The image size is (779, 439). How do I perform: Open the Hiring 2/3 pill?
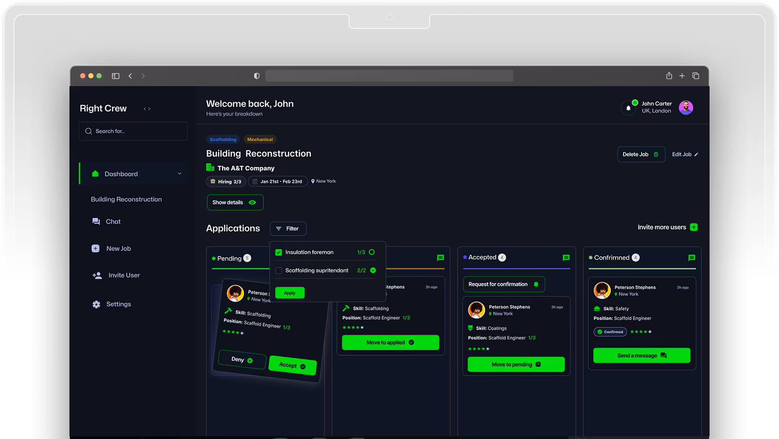click(x=226, y=182)
